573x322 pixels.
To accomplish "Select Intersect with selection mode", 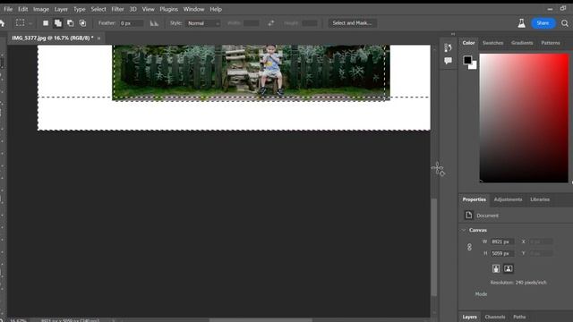I will tap(82, 23).
